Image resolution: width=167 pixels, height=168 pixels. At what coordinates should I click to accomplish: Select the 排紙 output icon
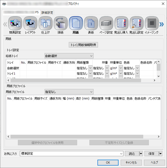click(x=61, y=23)
